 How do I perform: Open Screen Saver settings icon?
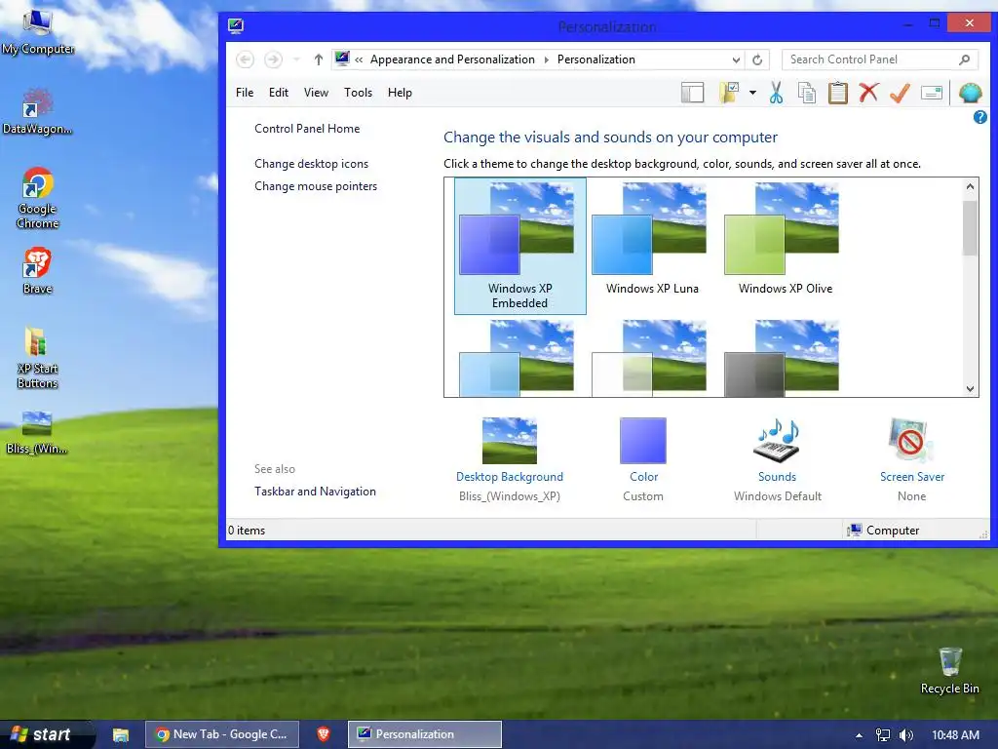coord(911,440)
